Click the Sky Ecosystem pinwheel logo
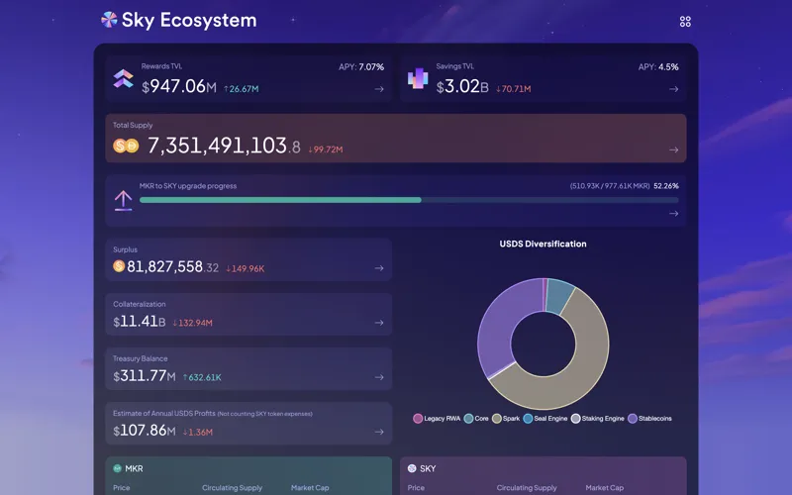Viewport: 792px width, 495px height. pyautogui.click(x=109, y=20)
